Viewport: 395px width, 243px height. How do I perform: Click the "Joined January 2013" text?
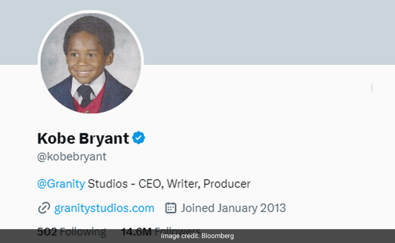233,208
